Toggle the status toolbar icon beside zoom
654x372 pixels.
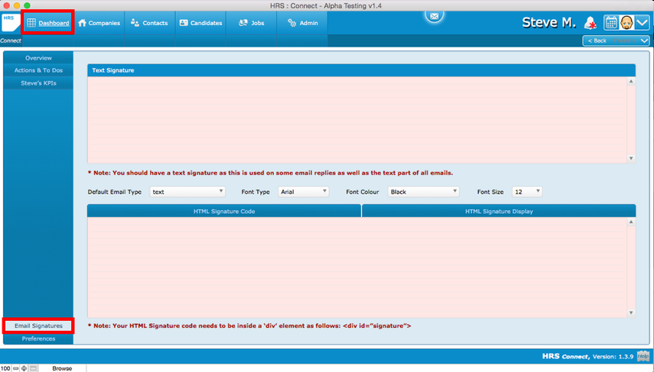(x=34, y=368)
